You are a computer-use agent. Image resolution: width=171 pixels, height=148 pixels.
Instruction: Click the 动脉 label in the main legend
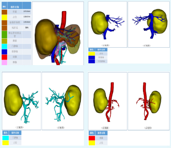point(15,57)
